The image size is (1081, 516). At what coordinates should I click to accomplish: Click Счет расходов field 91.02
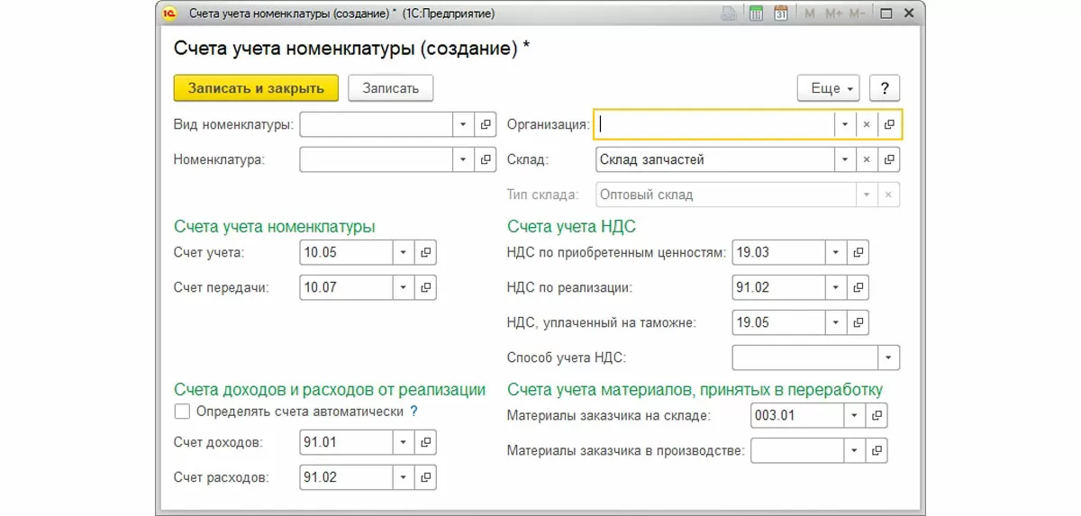(346, 477)
